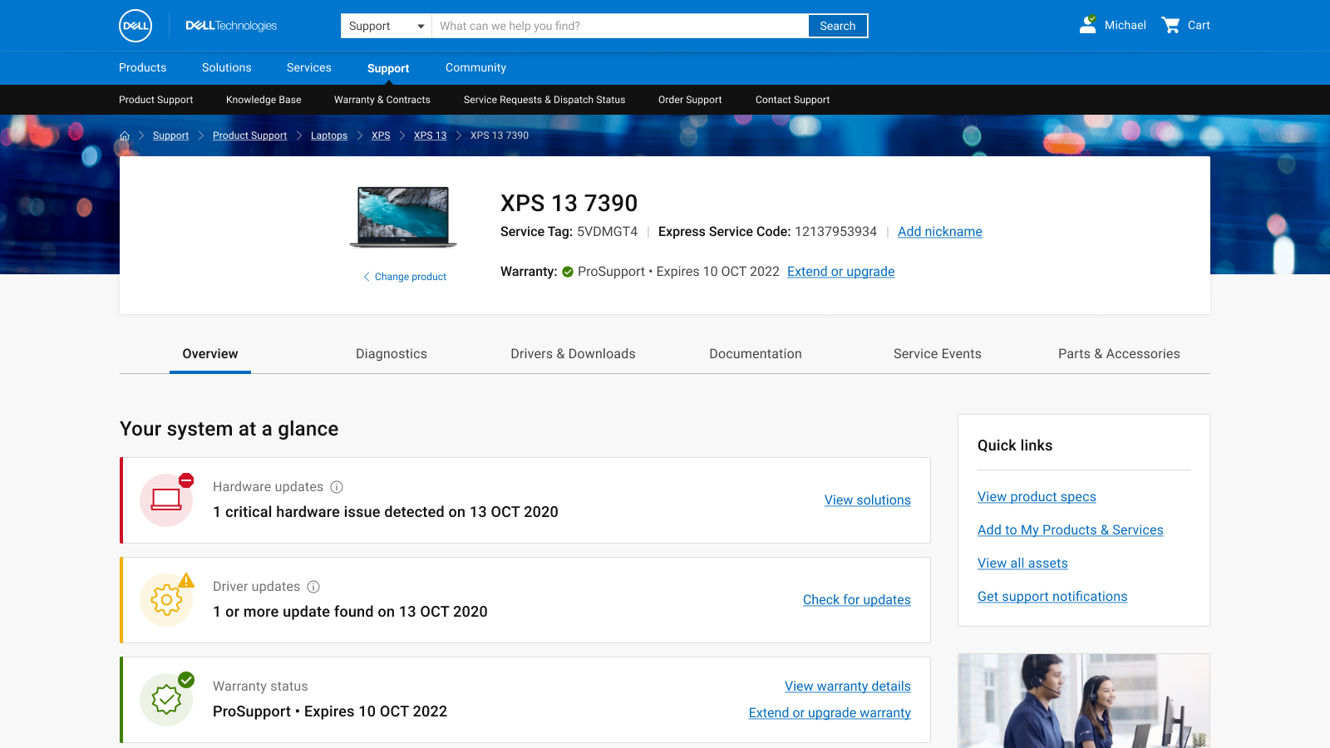Viewport: 1330px width, 748px height.
Task: Open the Community menu
Action: [x=475, y=68]
